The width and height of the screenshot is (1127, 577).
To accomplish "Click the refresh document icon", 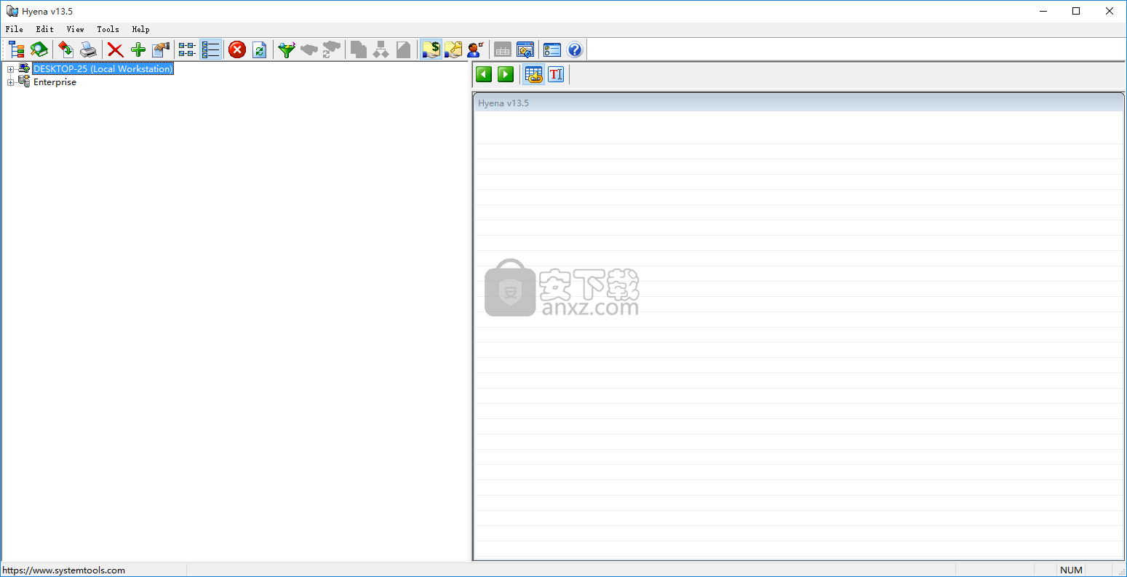I will [260, 49].
